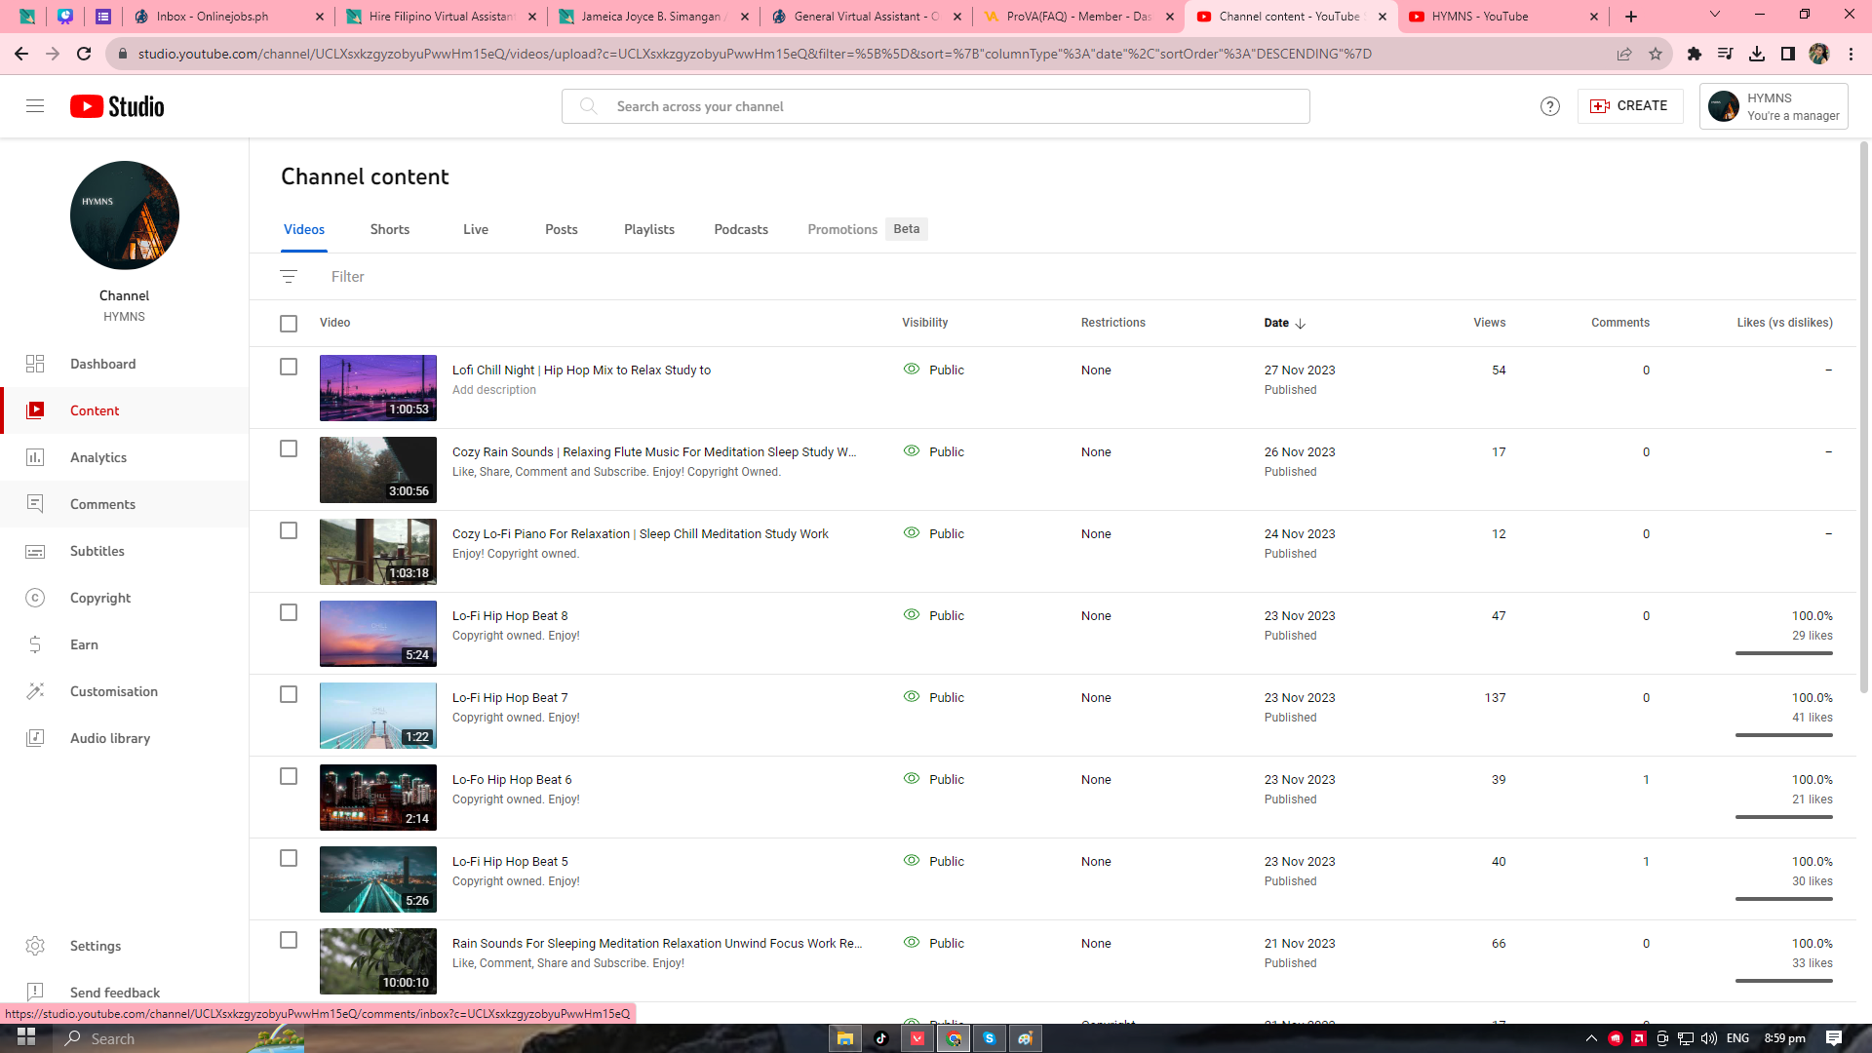Click the search across your channel field
Viewport: 1872px width, 1053px height.
[936, 106]
